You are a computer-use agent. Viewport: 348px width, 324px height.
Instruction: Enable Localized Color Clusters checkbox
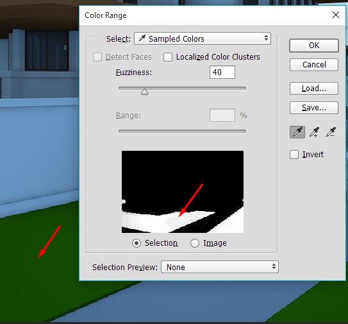[x=168, y=57]
